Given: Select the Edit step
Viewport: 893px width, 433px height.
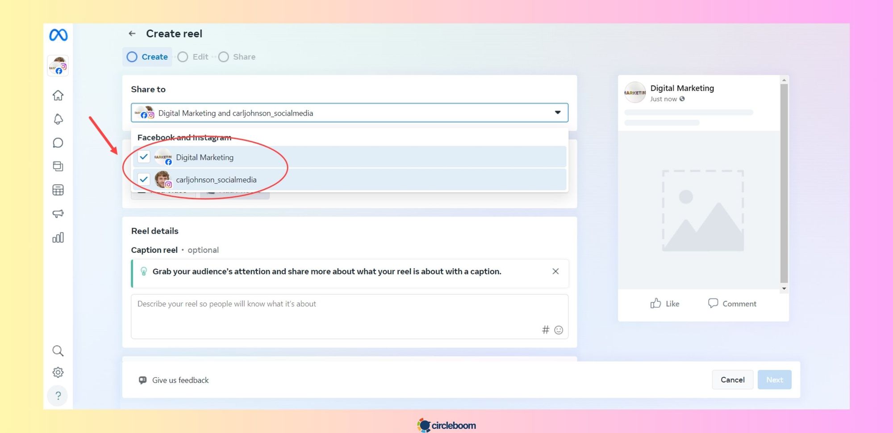Looking at the screenshot, I should point(193,57).
